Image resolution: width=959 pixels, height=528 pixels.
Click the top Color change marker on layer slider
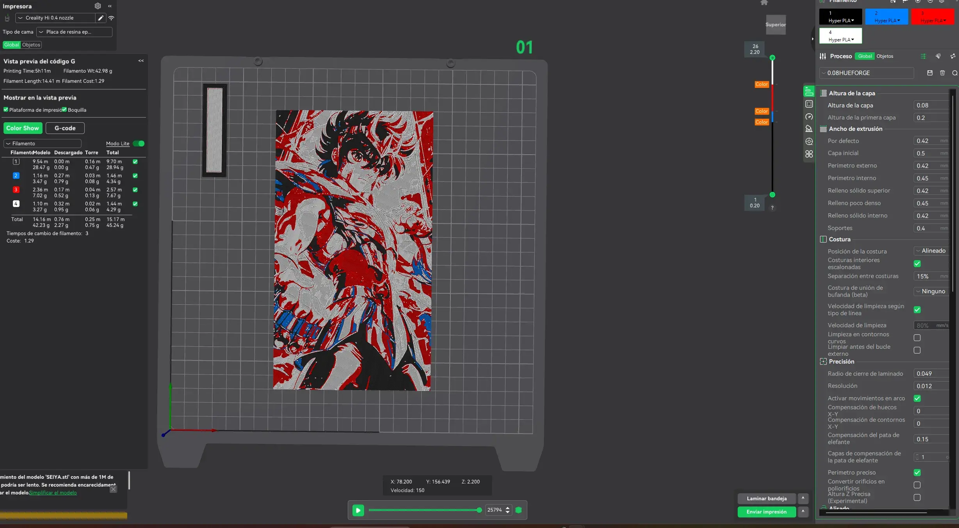pyautogui.click(x=762, y=84)
